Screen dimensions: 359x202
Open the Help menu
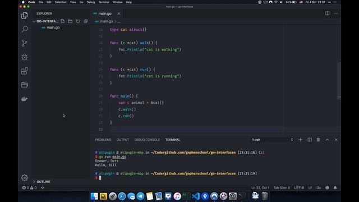coord(129,2)
